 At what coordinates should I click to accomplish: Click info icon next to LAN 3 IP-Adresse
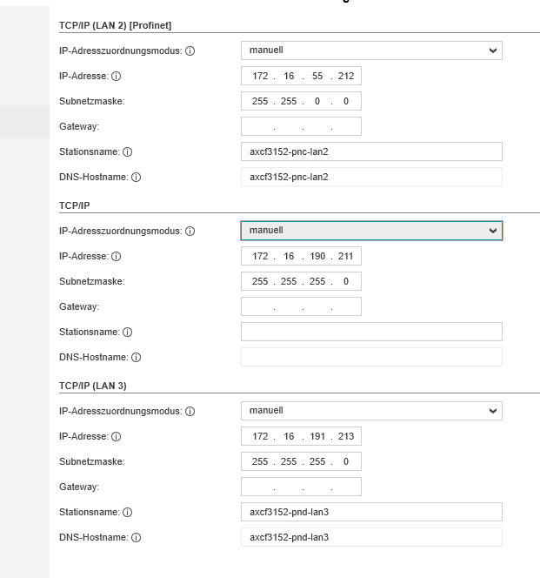pyautogui.click(x=116, y=437)
